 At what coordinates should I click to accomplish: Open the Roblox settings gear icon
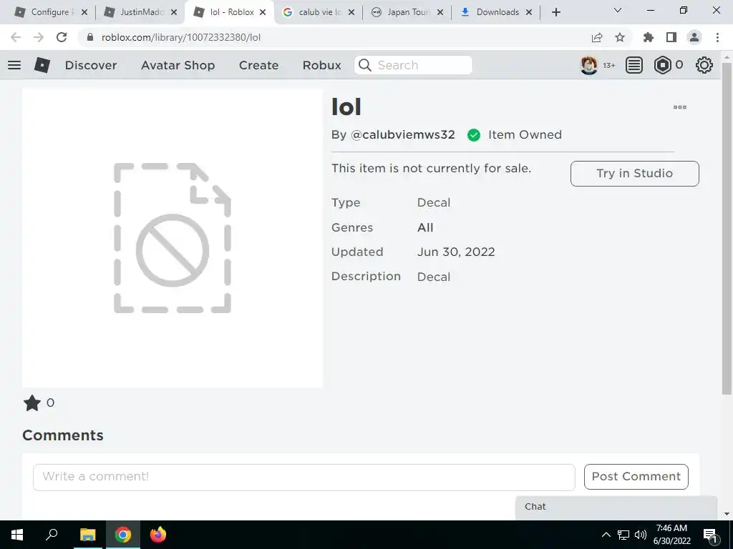(704, 65)
